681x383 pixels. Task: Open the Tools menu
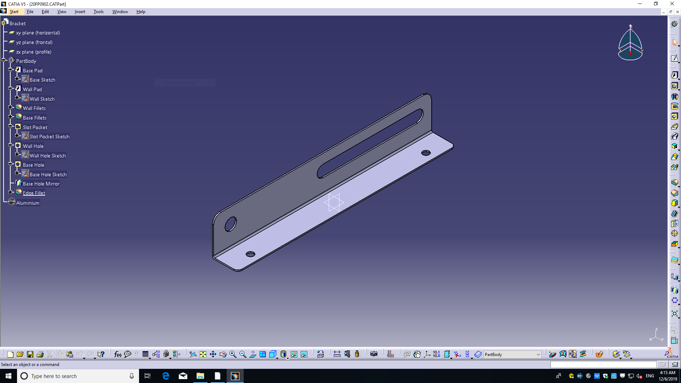[x=98, y=12]
